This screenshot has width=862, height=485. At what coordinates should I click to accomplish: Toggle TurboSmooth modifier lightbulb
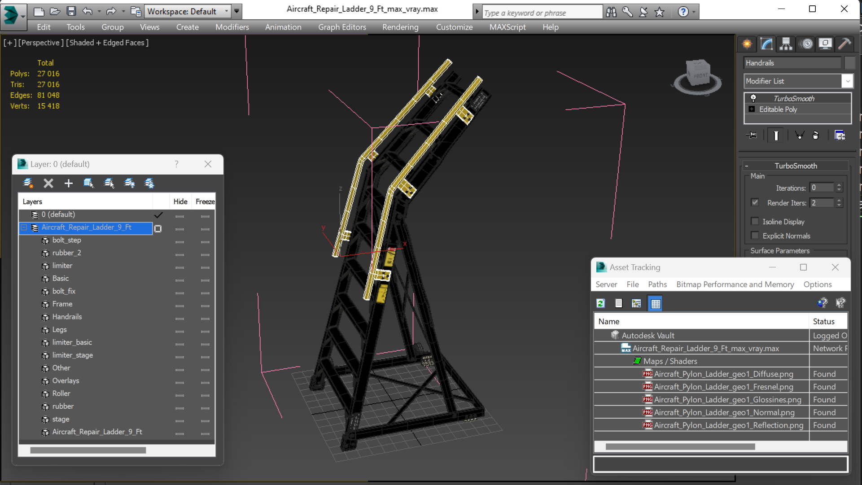click(x=753, y=98)
